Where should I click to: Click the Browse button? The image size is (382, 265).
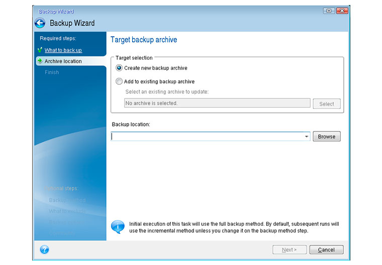pyautogui.click(x=326, y=137)
